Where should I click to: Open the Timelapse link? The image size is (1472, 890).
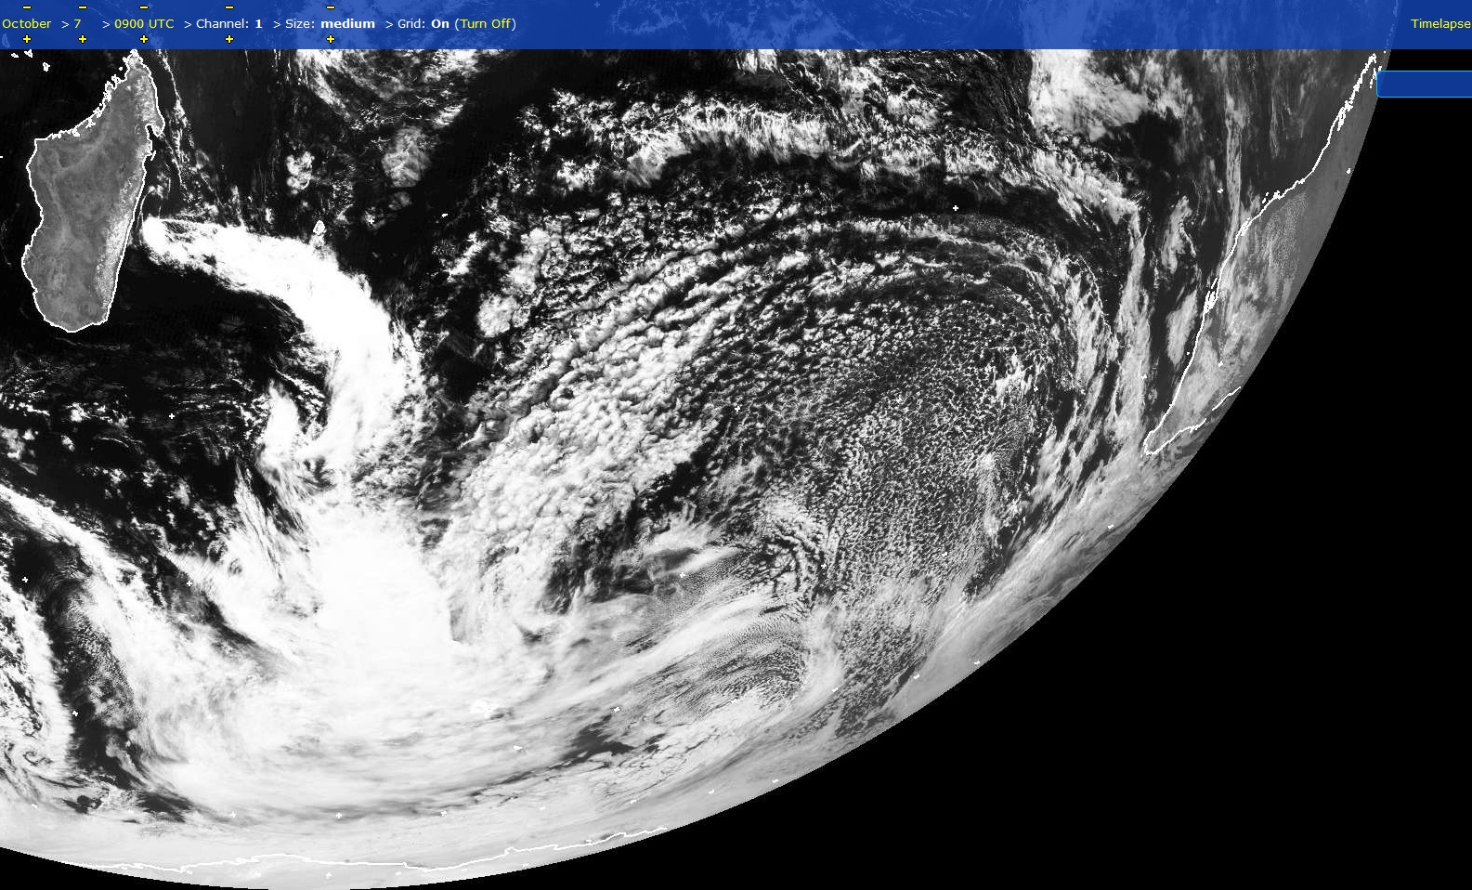pyautogui.click(x=1439, y=23)
